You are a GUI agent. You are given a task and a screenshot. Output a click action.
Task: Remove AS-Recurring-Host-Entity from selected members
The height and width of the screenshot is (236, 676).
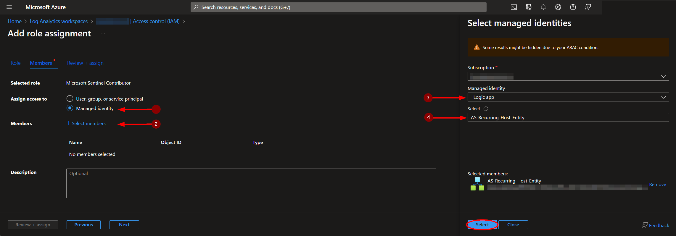(657, 184)
